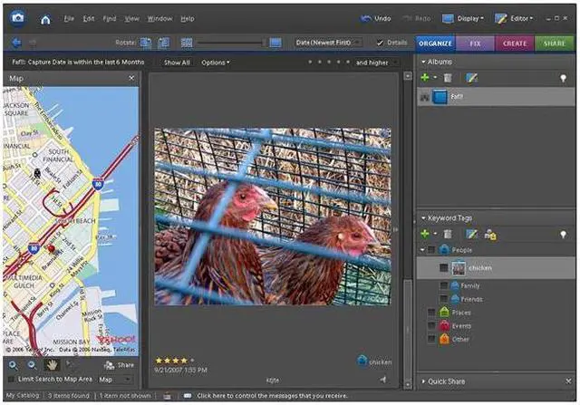Set the photo's star rating below image

tap(175, 361)
